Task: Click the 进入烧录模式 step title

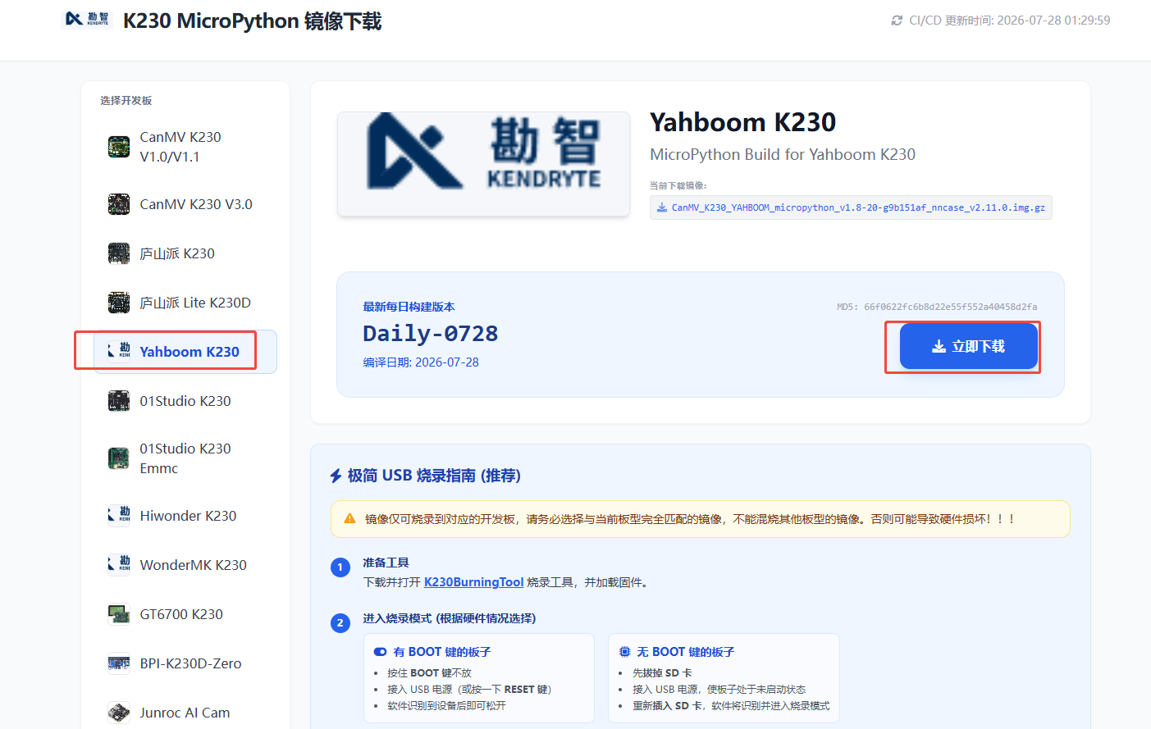Action: pyautogui.click(x=450, y=618)
